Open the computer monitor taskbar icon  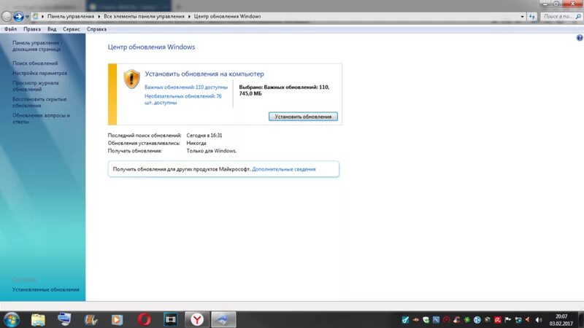64,319
